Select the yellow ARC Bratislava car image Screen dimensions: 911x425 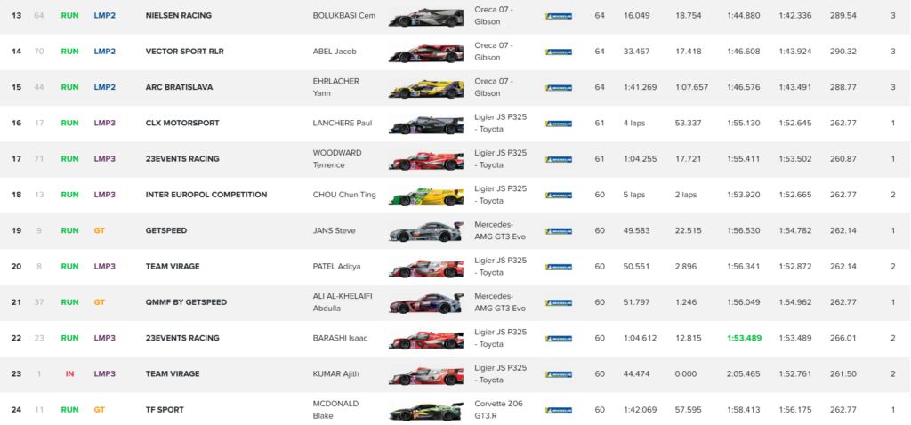(x=426, y=87)
